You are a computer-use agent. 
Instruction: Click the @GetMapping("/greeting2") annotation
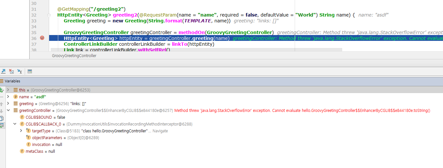91,9
